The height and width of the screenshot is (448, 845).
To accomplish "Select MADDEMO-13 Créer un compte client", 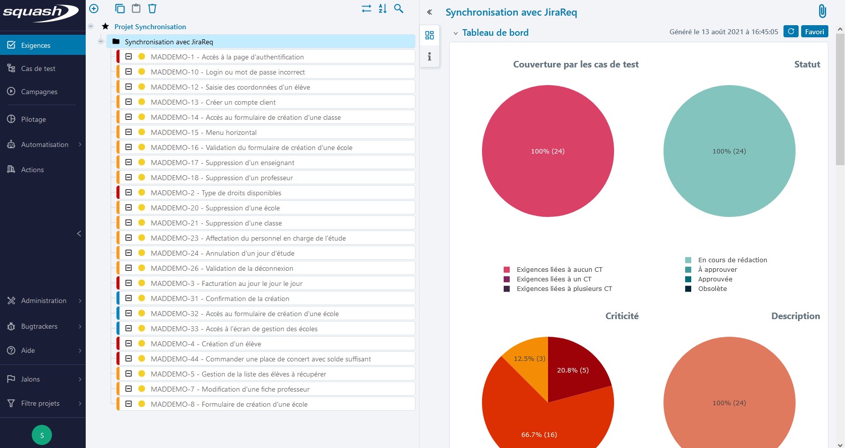I will click(x=266, y=102).
